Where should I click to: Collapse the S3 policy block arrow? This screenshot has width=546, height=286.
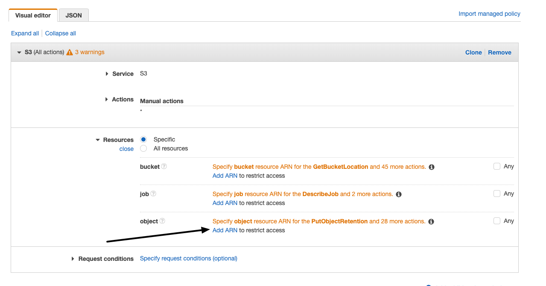click(x=19, y=52)
